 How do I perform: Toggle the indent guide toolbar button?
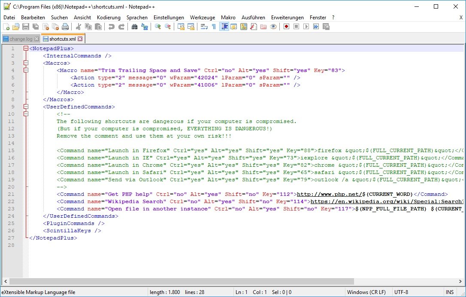point(224,27)
